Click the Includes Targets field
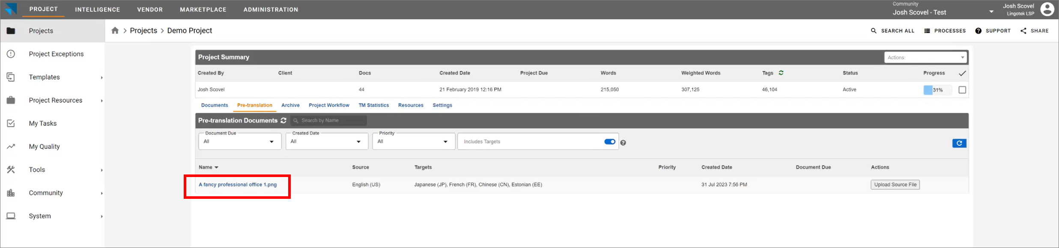Image resolution: width=1059 pixels, height=248 pixels. coord(538,142)
